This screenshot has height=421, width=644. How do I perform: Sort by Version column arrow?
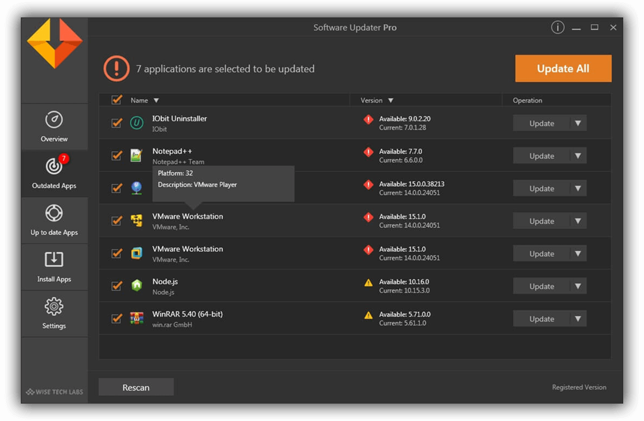(391, 100)
